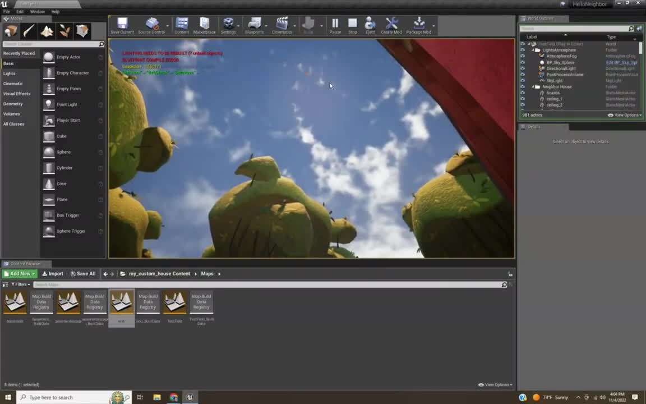Click the Create Mod toolbar icon

pos(391,25)
